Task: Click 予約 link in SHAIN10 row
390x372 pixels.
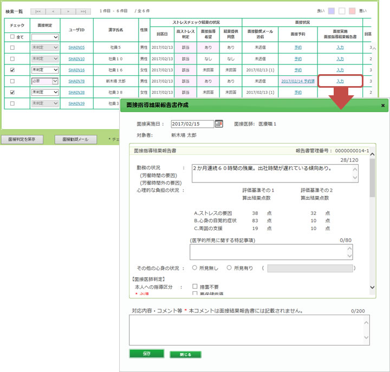Action: 298,58
